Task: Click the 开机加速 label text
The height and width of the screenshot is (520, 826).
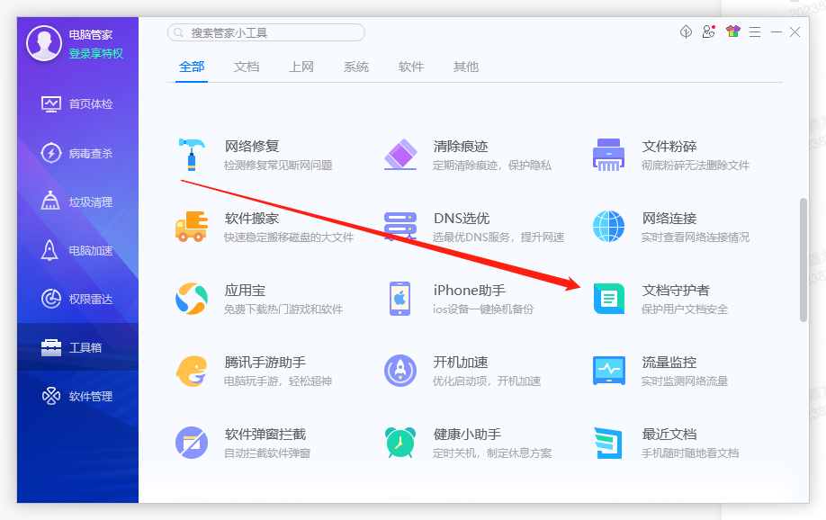Action: point(461,363)
